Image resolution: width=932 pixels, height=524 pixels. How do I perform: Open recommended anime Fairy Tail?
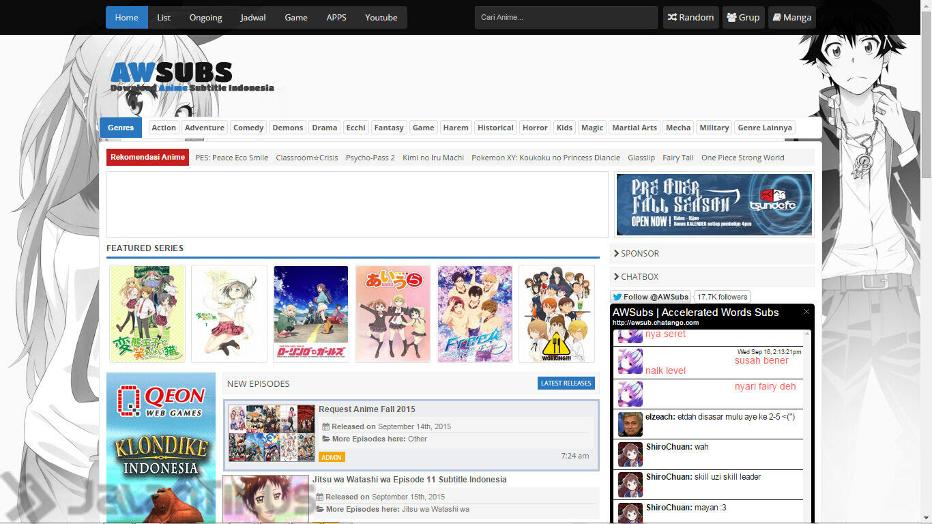pos(678,158)
